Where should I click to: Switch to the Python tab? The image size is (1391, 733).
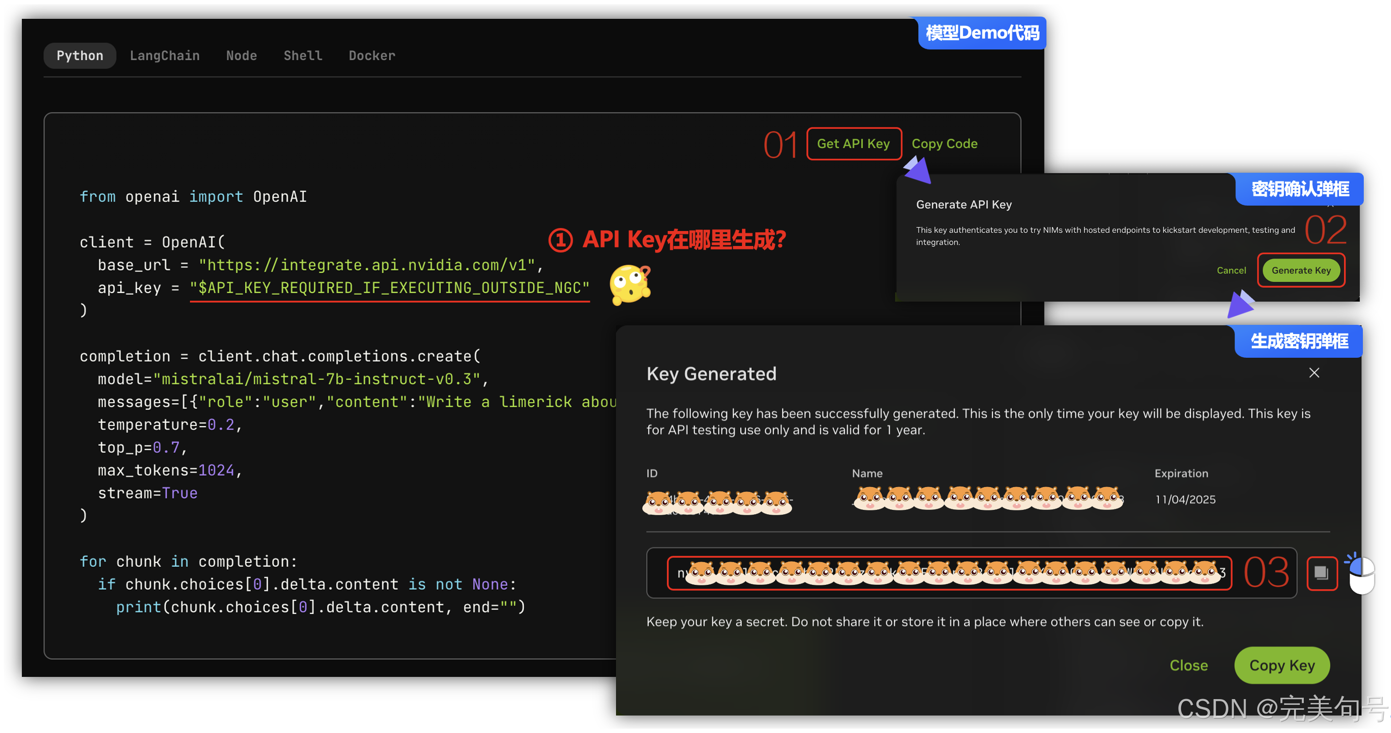[80, 56]
